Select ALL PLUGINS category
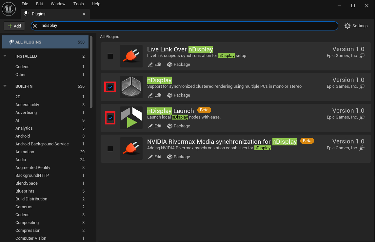Screen dimensions: 375x242 pyautogui.click(x=46, y=42)
